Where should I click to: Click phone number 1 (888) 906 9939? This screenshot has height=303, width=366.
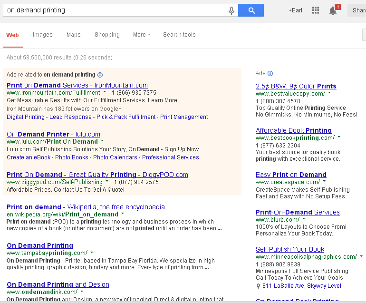[278, 264]
